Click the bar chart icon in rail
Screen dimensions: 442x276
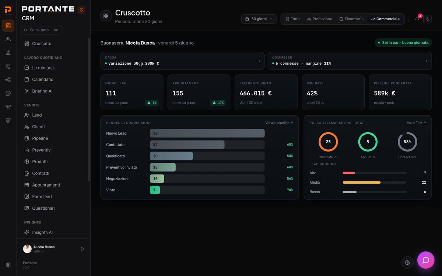coord(8,53)
